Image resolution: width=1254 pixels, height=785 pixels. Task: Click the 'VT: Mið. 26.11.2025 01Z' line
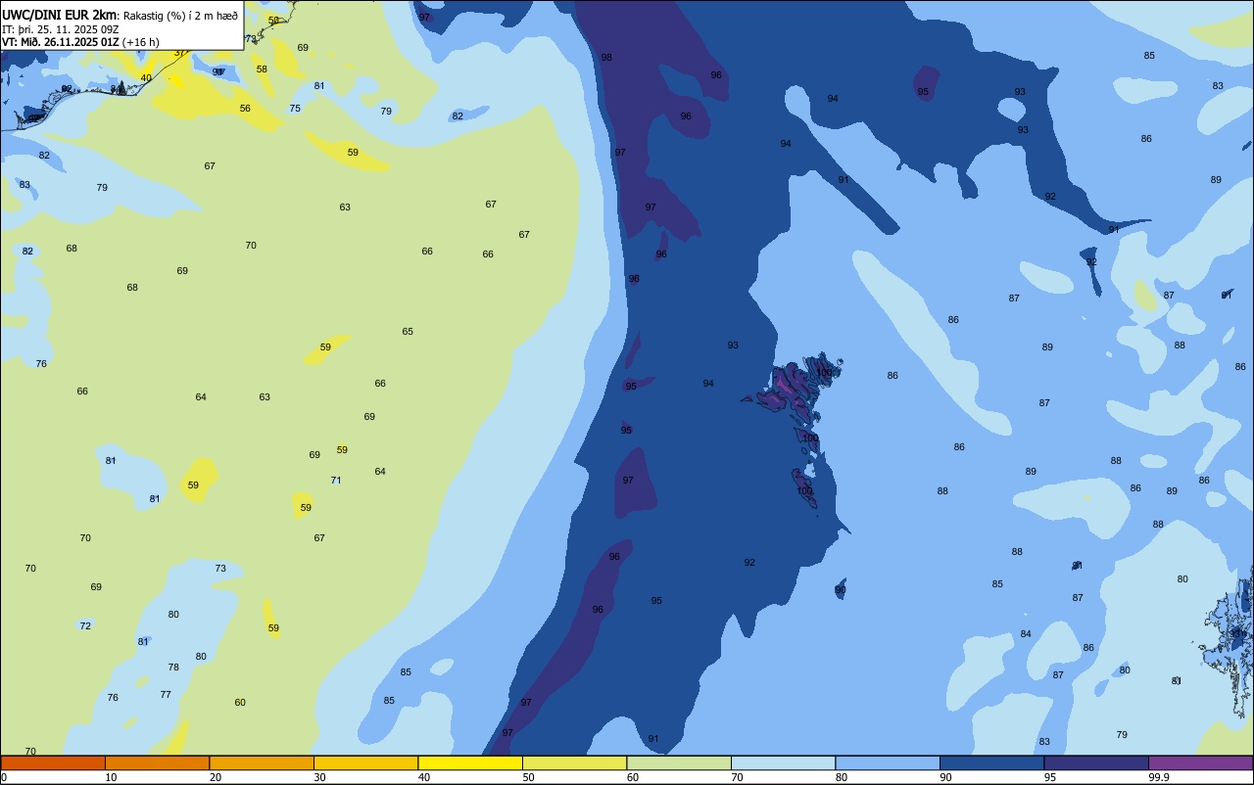tap(60, 42)
